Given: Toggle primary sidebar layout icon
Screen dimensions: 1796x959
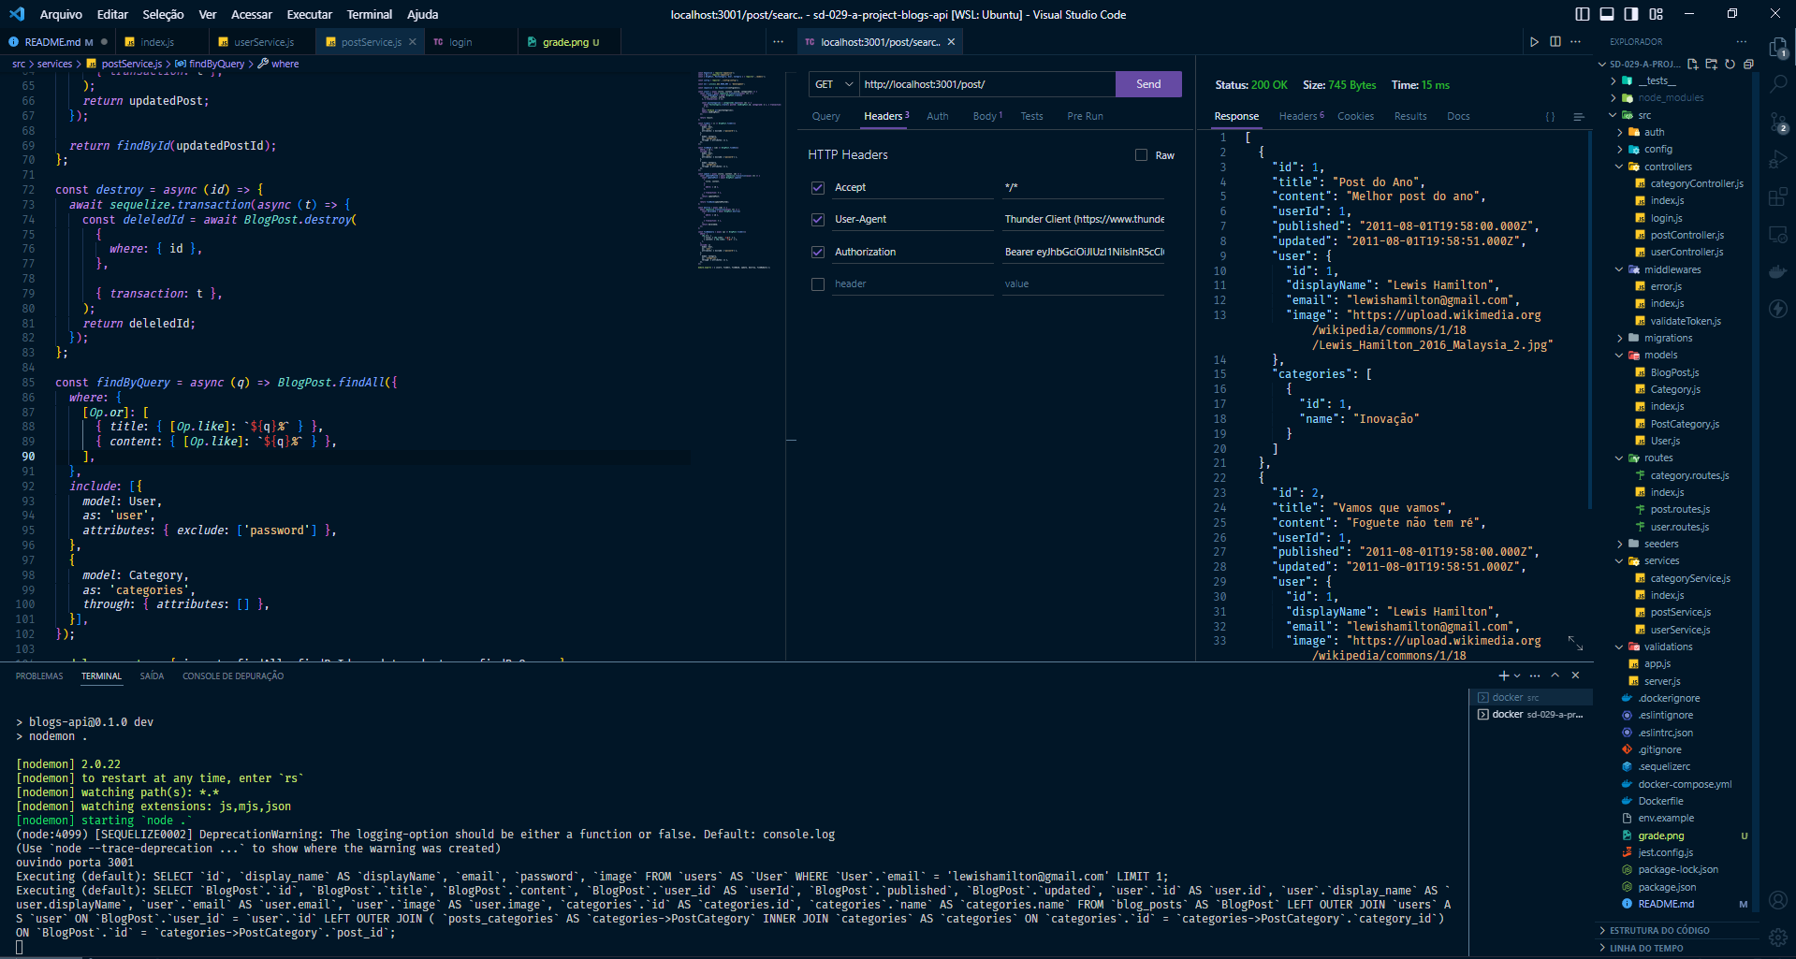Looking at the screenshot, I should tap(1583, 14).
